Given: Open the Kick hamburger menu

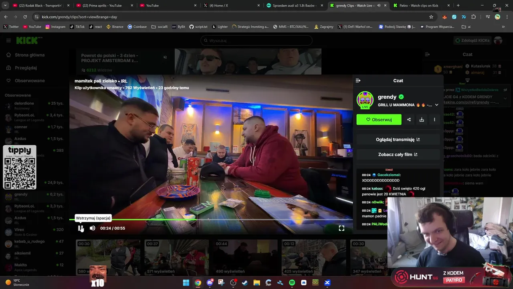Looking at the screenshot, I should 8,41.
